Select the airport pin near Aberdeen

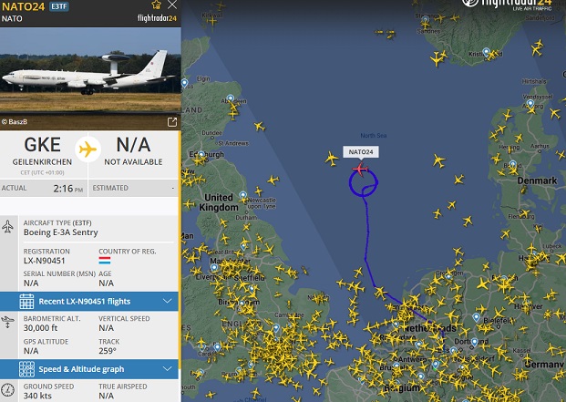point(231,98)
